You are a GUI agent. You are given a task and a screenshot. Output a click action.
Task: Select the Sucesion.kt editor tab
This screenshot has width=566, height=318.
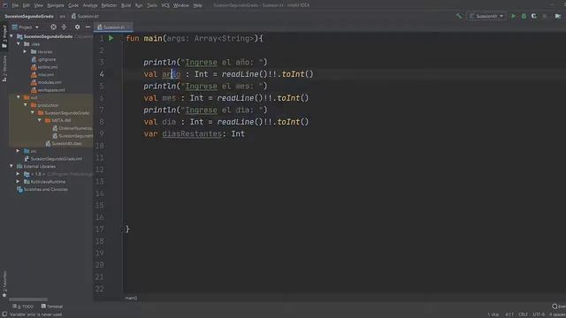(113, 27)
